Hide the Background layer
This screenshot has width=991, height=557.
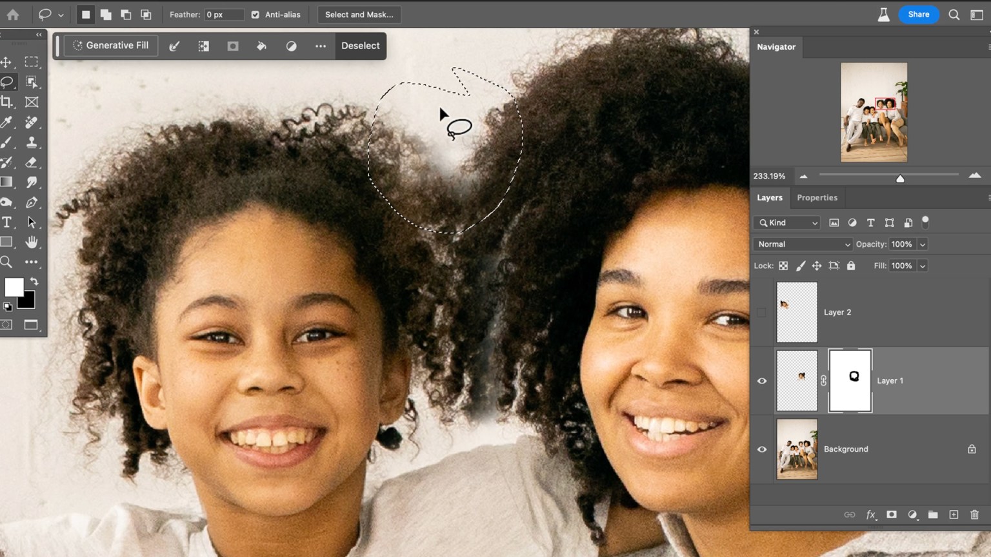(x=761, y=449)
